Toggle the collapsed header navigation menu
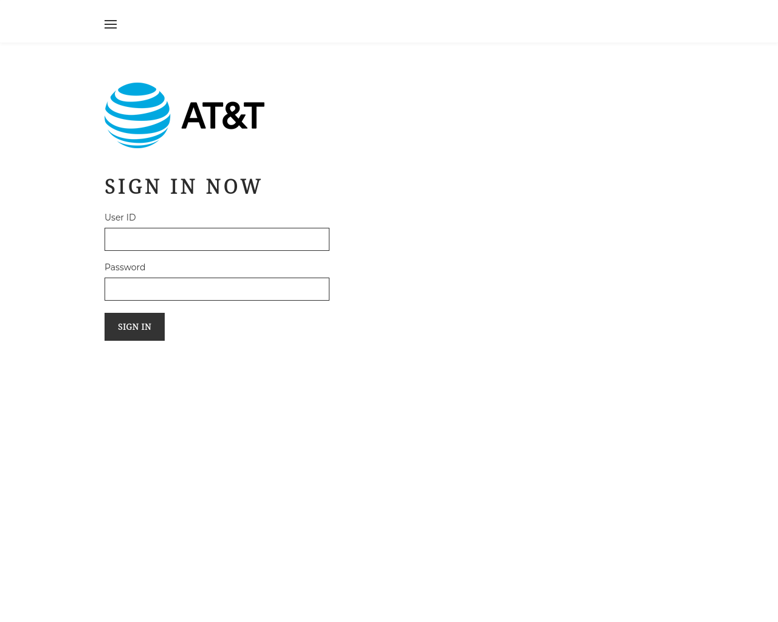 coord(111,24)
